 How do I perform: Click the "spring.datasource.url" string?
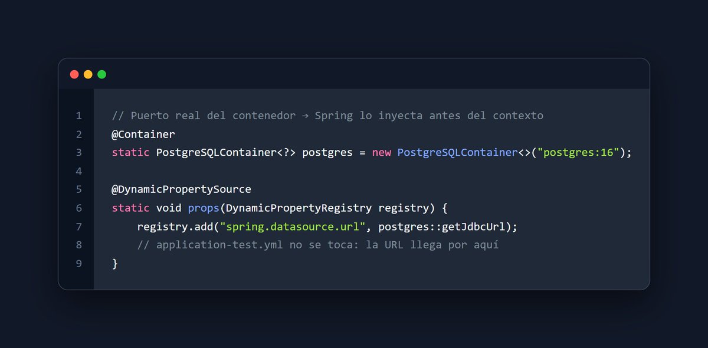pos(293,226)
